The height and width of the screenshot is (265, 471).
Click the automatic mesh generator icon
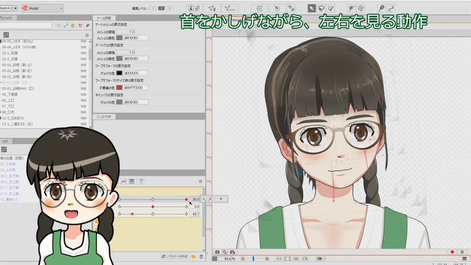click(230, 8)
